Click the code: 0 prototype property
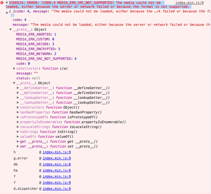 23,64
